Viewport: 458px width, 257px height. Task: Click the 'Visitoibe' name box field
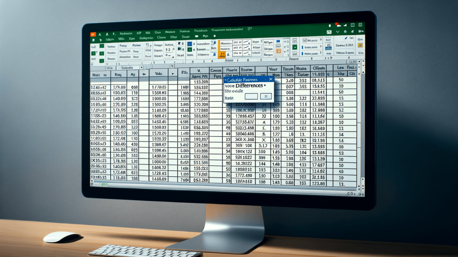click(127, 68)
